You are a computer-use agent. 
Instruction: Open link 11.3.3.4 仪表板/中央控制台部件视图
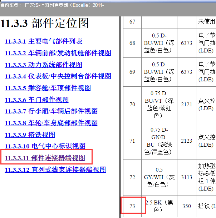point(58,76)
